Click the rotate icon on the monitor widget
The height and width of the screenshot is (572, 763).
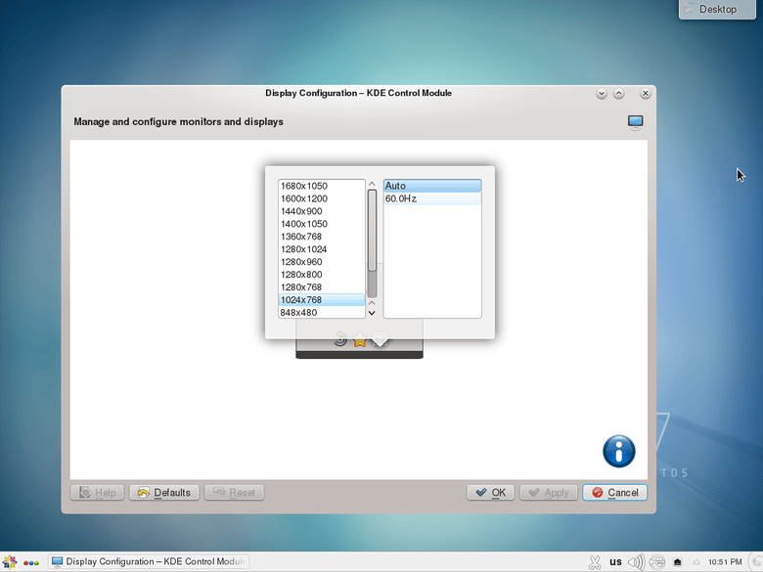(x=340, y=340)
